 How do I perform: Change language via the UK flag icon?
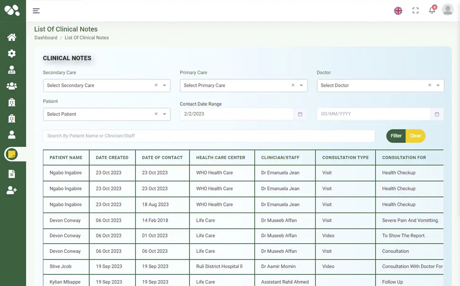coord(398,10)
